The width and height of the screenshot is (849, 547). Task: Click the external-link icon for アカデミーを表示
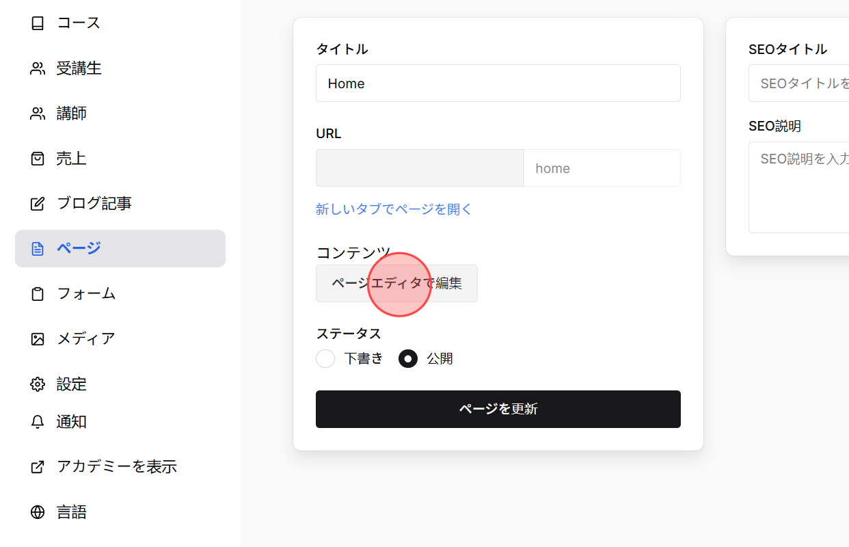(38, 466)
